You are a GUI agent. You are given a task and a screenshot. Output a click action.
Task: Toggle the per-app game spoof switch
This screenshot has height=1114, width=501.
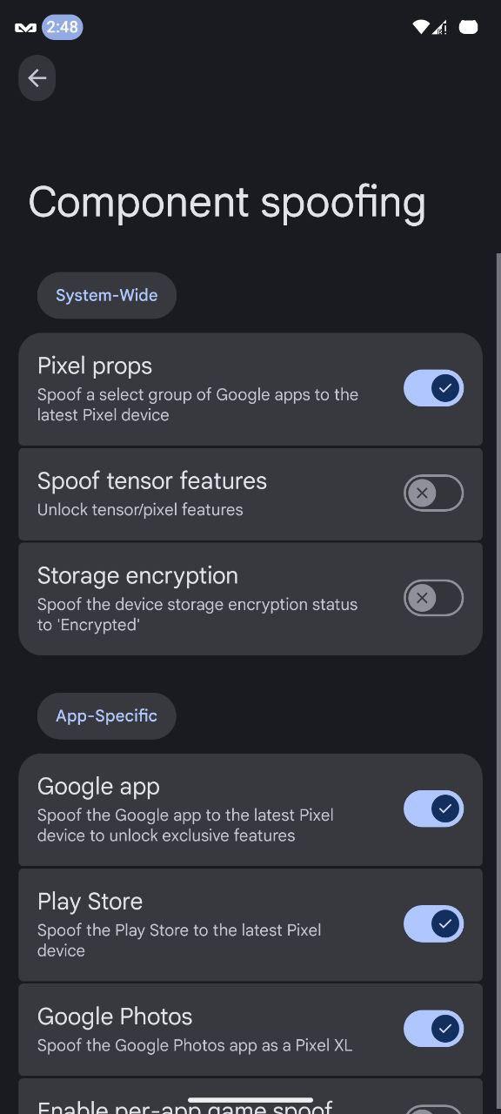[x=433, y=1110]
